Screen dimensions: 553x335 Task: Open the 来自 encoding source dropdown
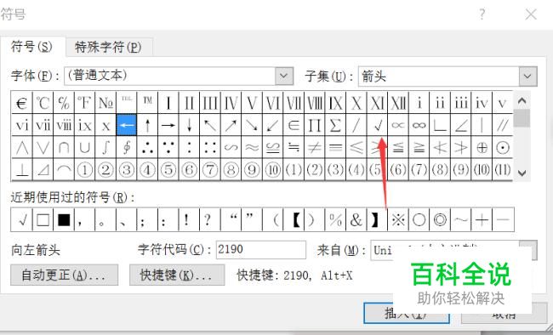point(528,250)
